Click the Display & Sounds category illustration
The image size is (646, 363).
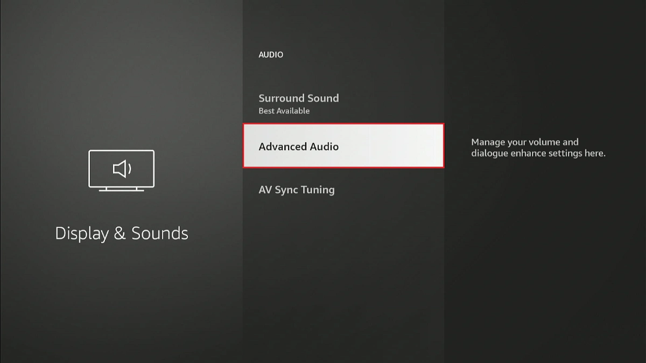[121, 170]
